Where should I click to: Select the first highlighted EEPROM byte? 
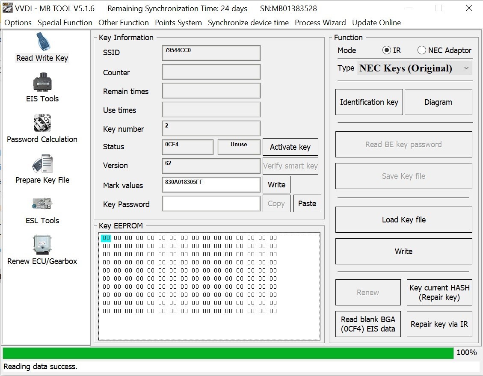pos(106,238)
